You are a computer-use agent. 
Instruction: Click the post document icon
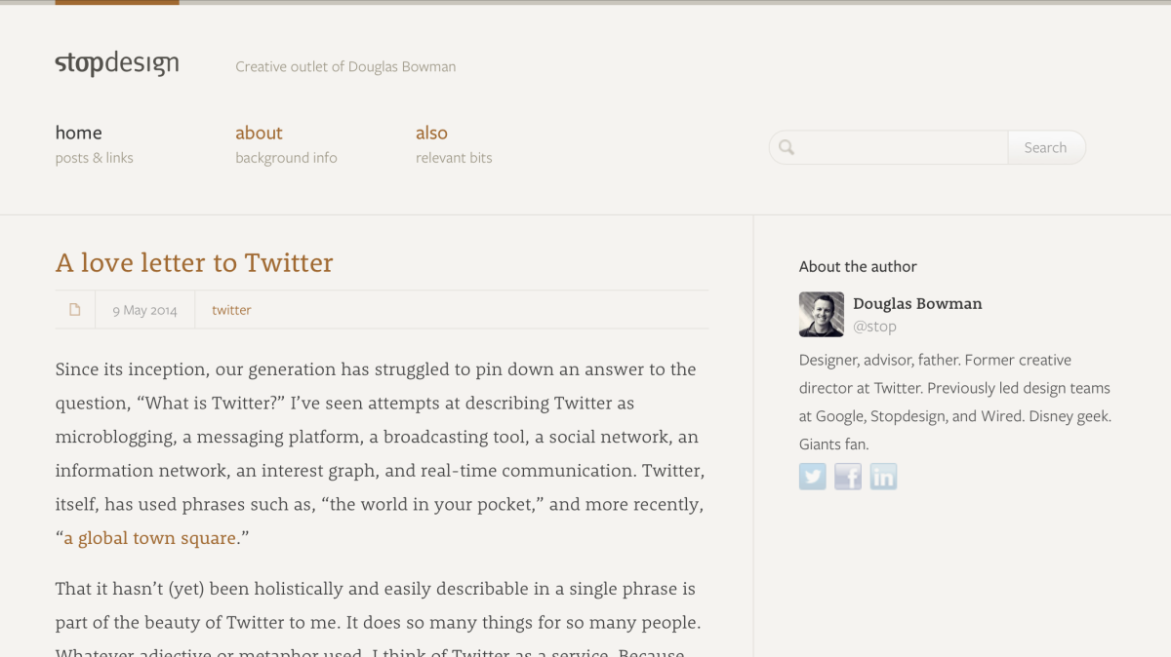click(x=75, y=310)
